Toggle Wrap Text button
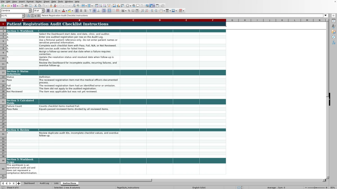337x189 pixels. point(104,11)
